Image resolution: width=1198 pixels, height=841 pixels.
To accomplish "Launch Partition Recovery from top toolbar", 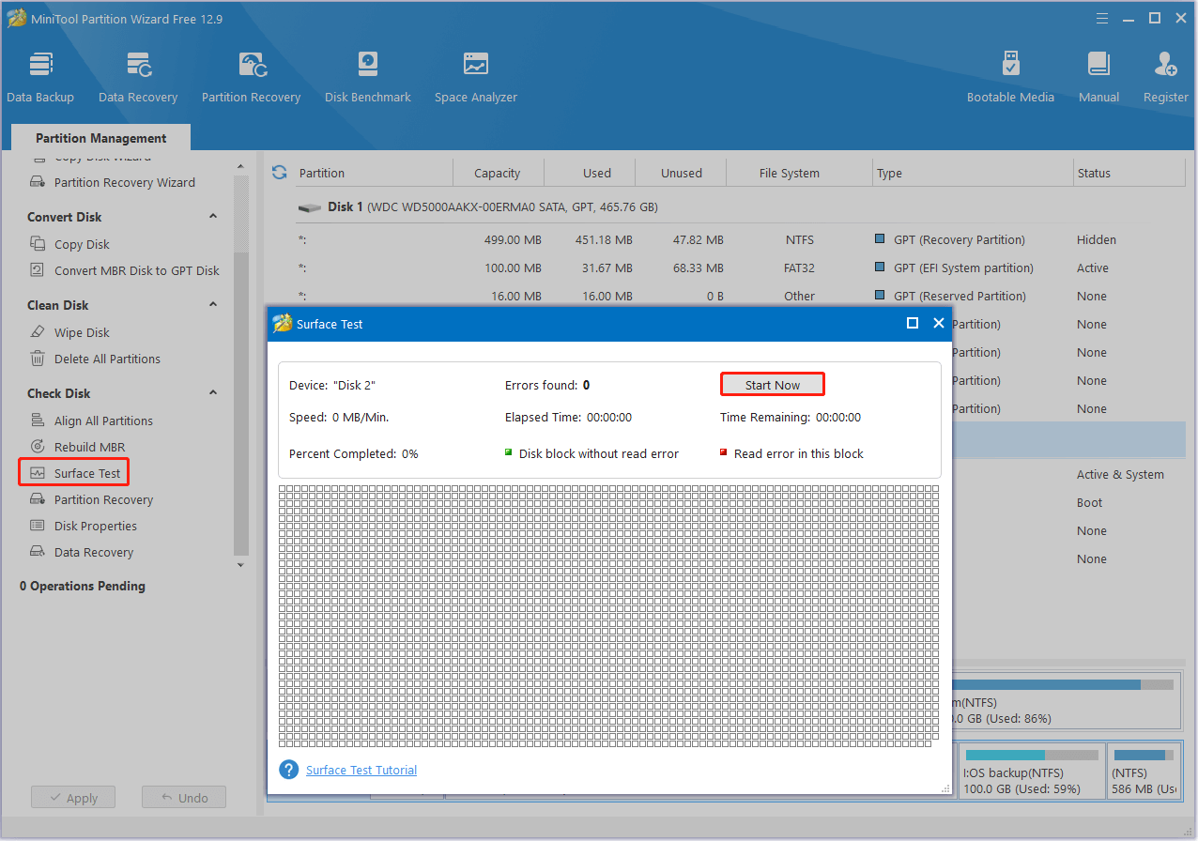I will pyautogui.click(x=252, y=78).
